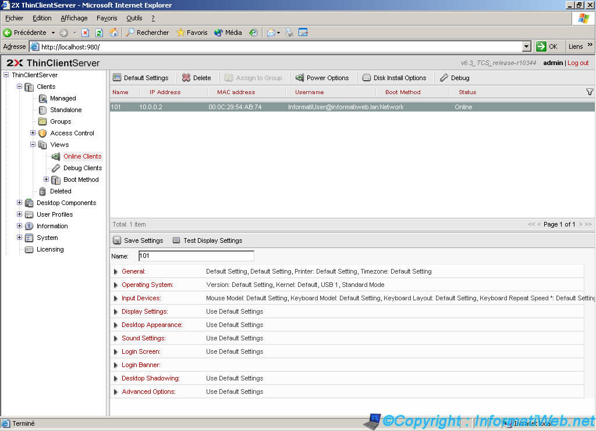Open the Status column filter funnel
Viewport: 596px width, 431px height.
[590, 92]
